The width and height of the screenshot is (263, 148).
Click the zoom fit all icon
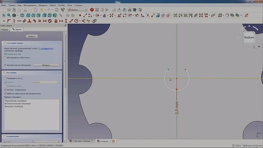coord(4,16)
